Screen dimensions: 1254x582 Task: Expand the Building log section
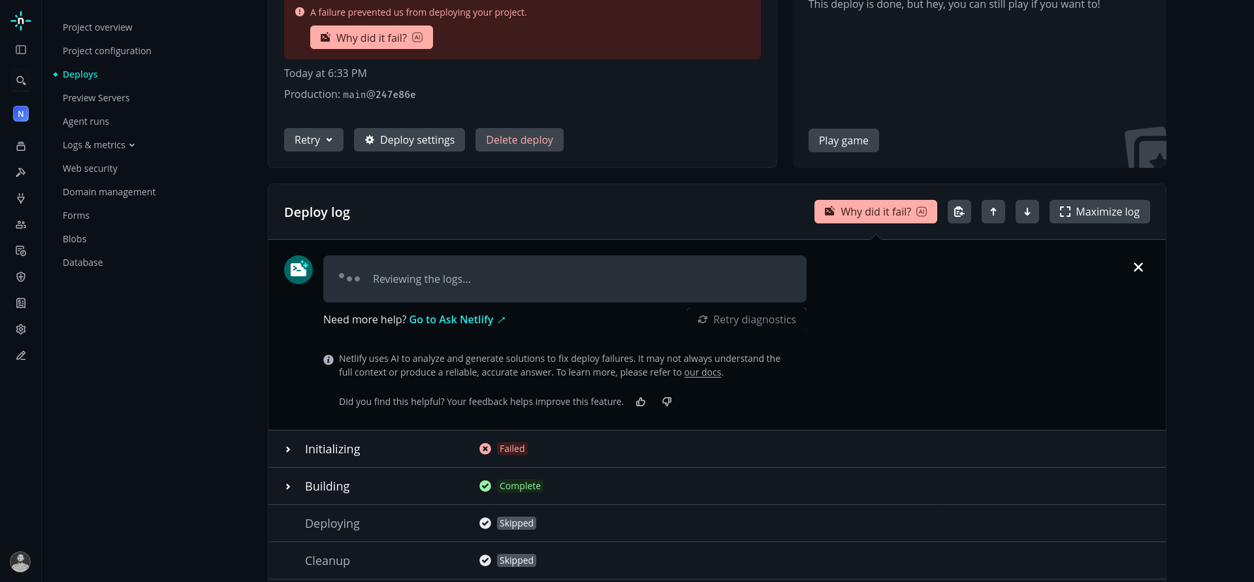(x=288, y=487)
